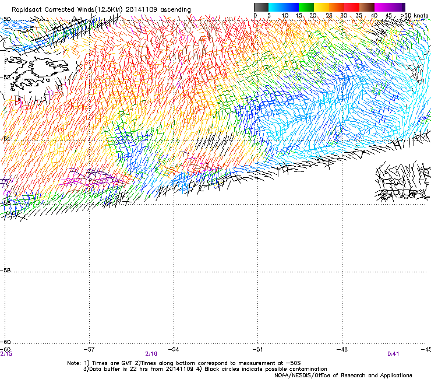Click the NOAA/NESDIS credit line
This screenshot has height=379, width=431.
point(343,376)
